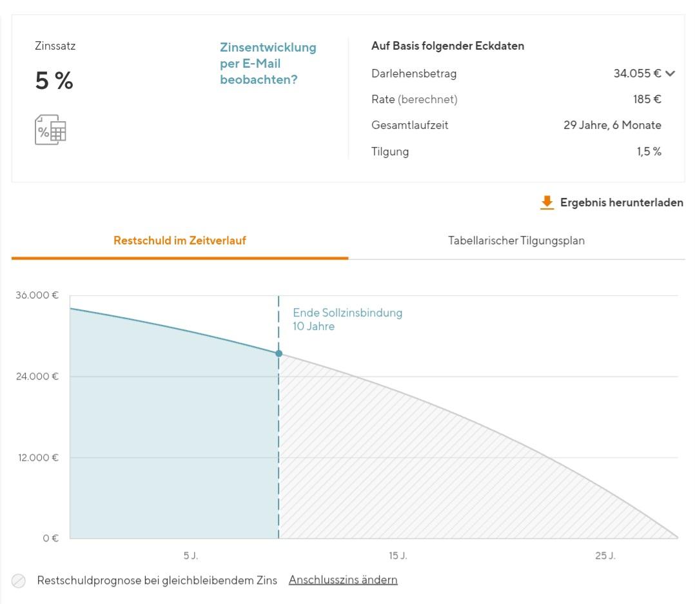Click the Anschlusszins ändern link
The image size is (695, 604).
click(343, 580)
